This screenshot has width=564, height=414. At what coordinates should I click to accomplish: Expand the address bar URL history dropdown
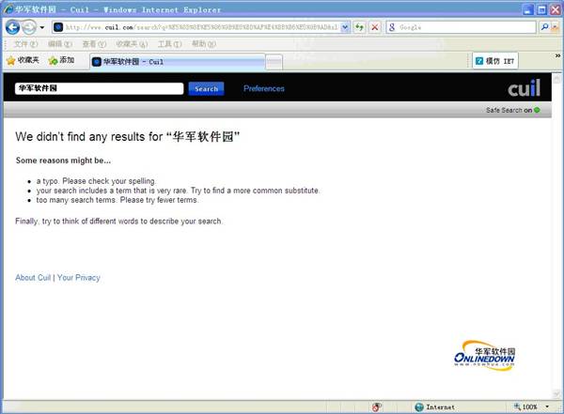(x=345, y=27)
